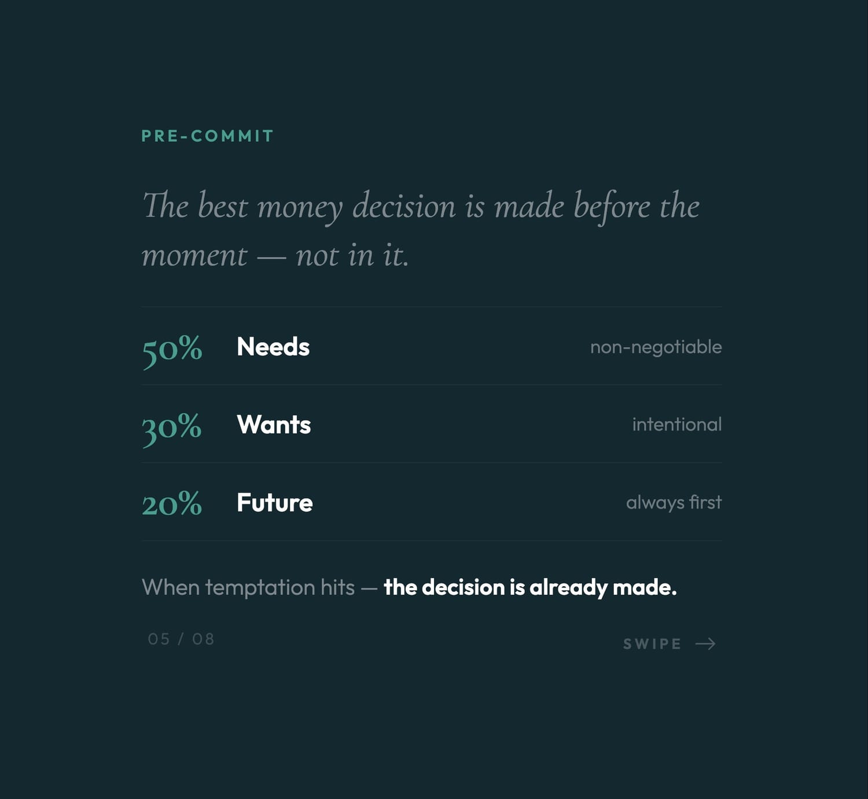868x799 pixels.
Task: Click "not in it." in the quote
Action: coord(352,256)
